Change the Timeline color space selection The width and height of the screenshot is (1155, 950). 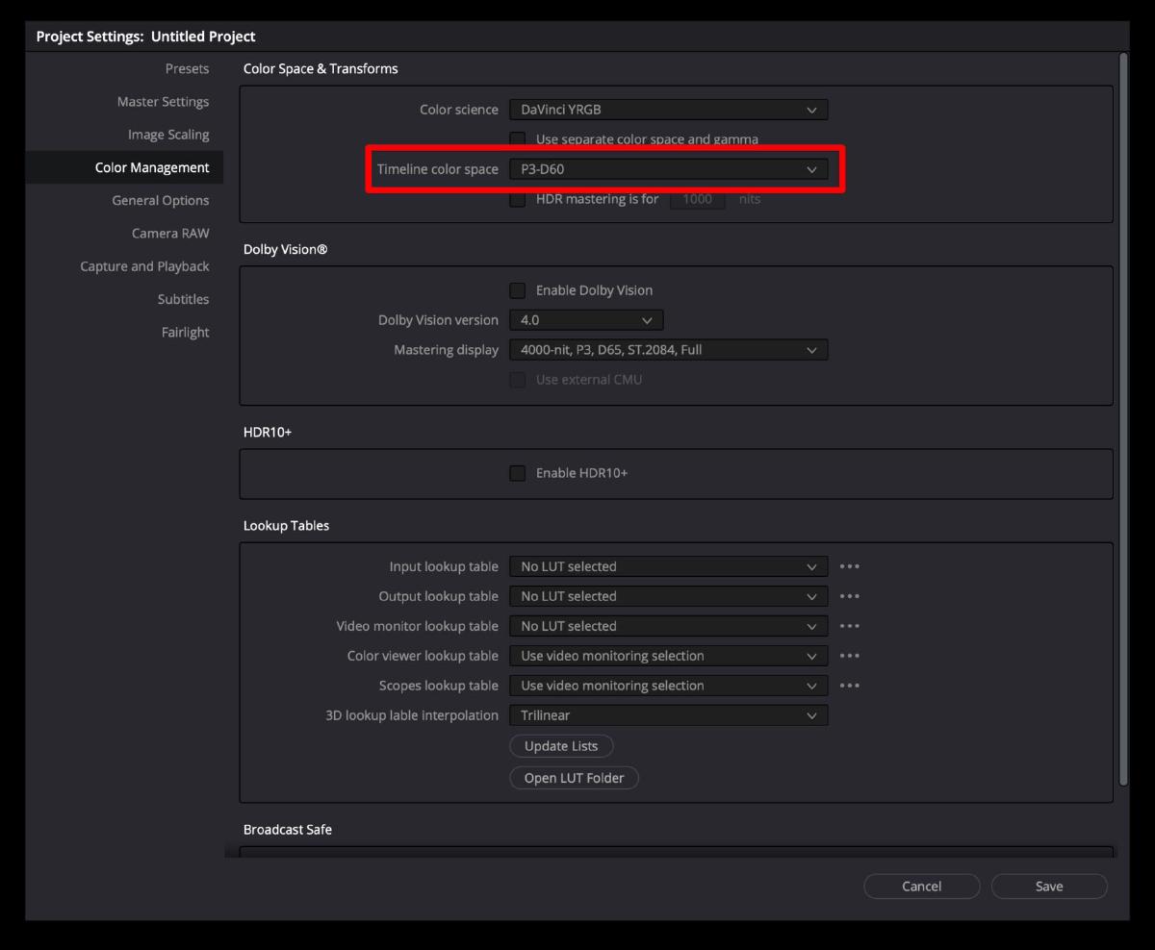pyautogui.click(x=668, y=168)
